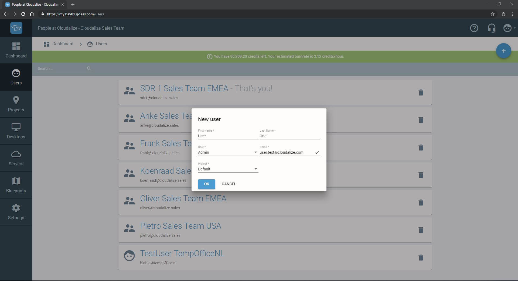
Task: Click group icon of SDR 1 user
Action: 129,91
